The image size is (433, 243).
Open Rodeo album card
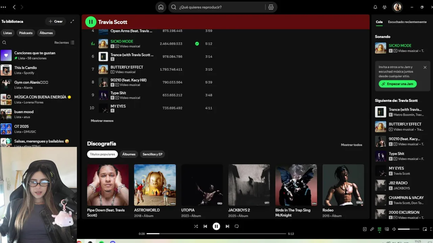pyautogui.click(x=343, y=191)
